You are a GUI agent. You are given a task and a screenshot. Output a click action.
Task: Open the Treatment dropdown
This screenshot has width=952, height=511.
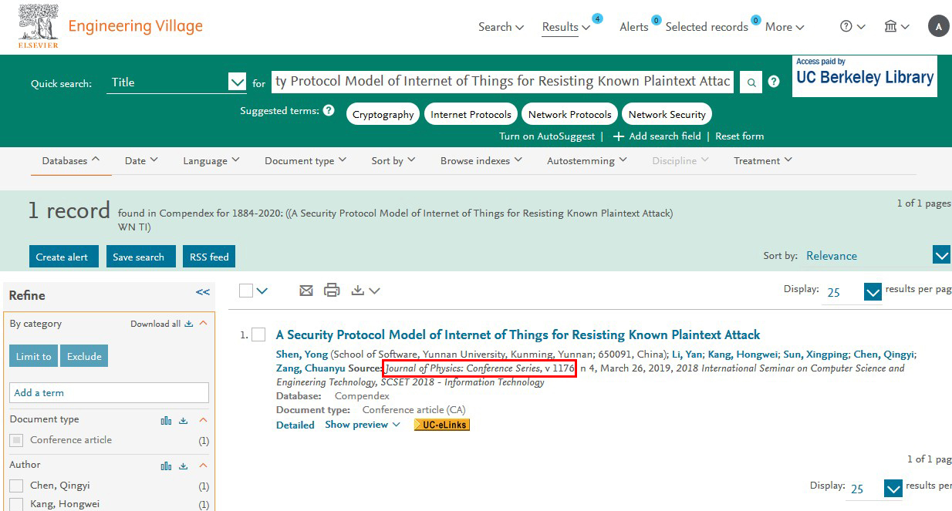pos(763,161)
